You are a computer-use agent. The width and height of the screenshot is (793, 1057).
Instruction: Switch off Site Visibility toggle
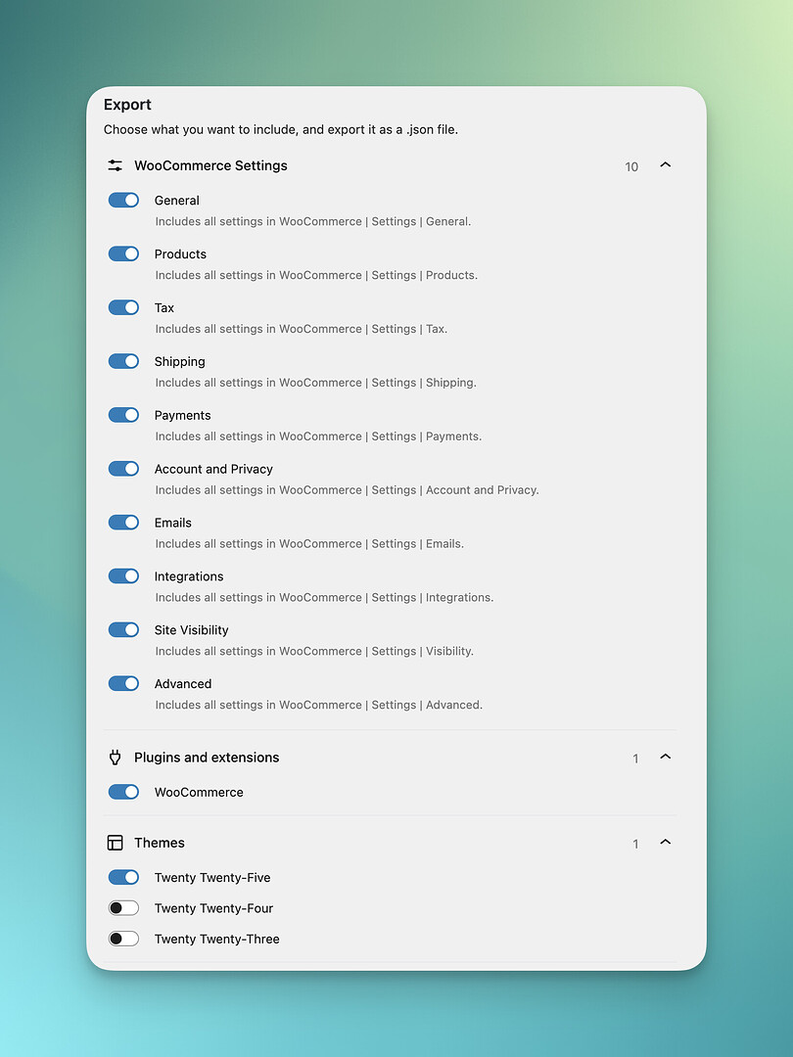(x=124, y=630)
